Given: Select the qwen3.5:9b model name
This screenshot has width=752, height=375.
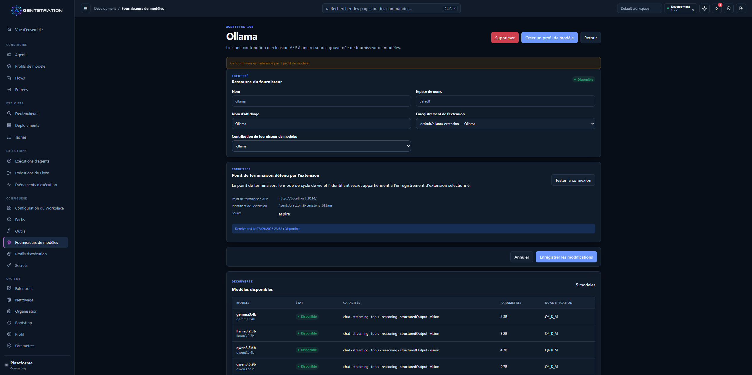Looking at the screenshot, I should 246,364.
